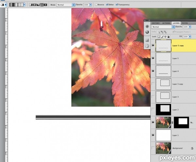Show Background layer visibility box
196x162 pixels.
pos(153,148)
